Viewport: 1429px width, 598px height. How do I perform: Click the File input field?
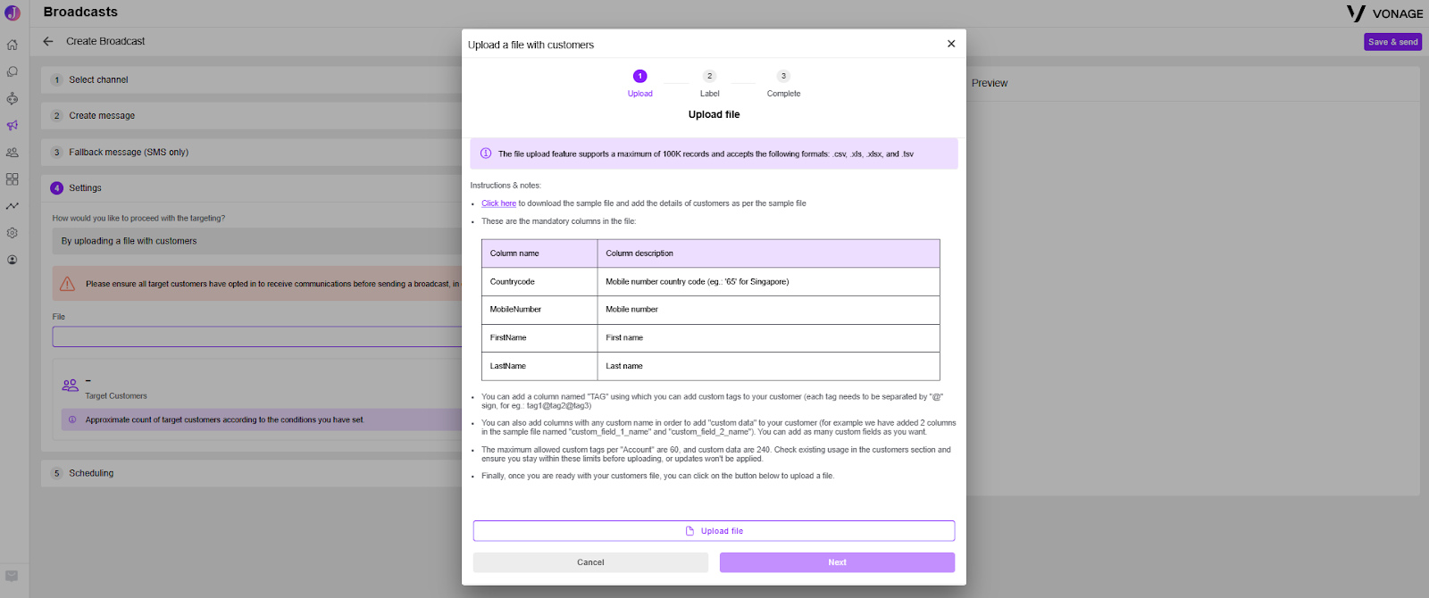(257, 336)
